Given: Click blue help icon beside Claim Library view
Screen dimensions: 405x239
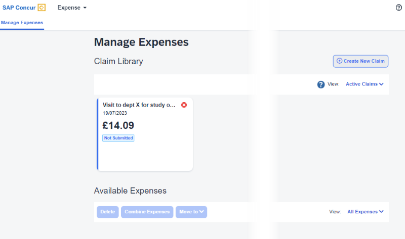Looking at the screenshot, I should click(x=321, y=84).
